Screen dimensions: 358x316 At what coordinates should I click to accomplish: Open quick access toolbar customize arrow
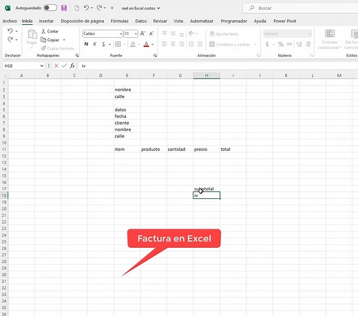(x=112, y=8)
